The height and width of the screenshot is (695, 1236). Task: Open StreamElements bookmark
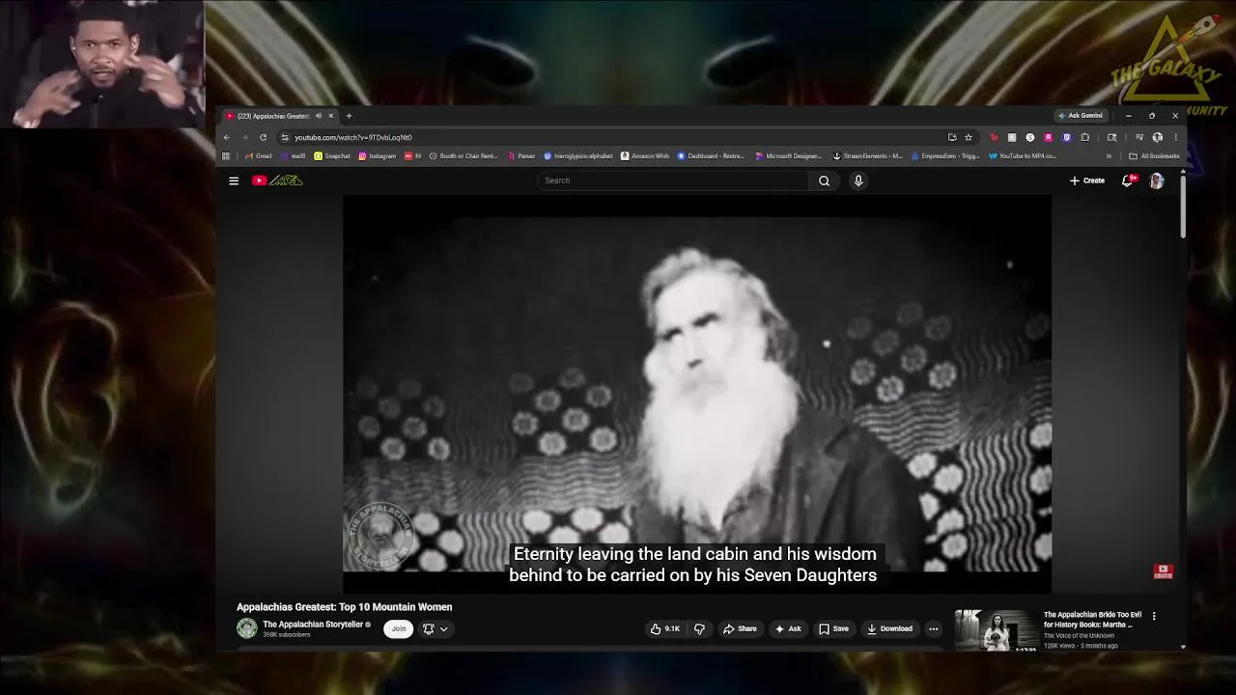[868, 155]
